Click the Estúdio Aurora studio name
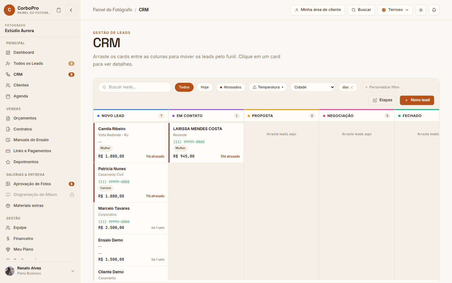 (x=19, y=31)
